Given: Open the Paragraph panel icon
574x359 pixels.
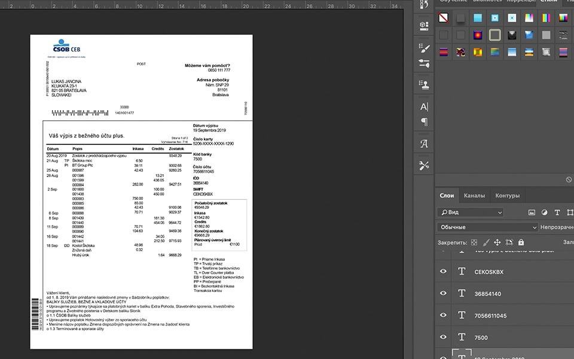Looking at the screenshot, I should 424,121.
